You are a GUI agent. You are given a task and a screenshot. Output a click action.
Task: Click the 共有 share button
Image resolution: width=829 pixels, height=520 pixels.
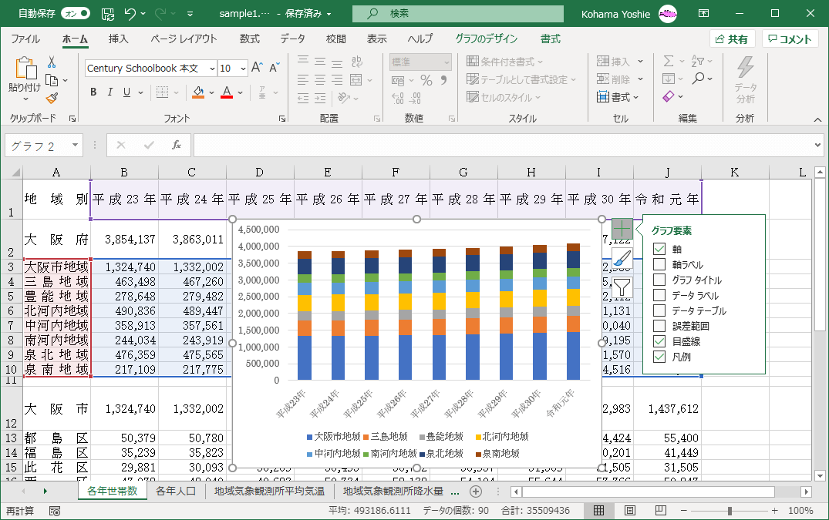(x=731, y=39)
